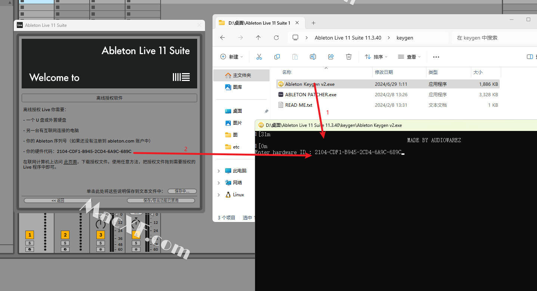Expand 此电脑 in the navigation pane
Viewport: 537px width, 291px height.
click(219, 171)
